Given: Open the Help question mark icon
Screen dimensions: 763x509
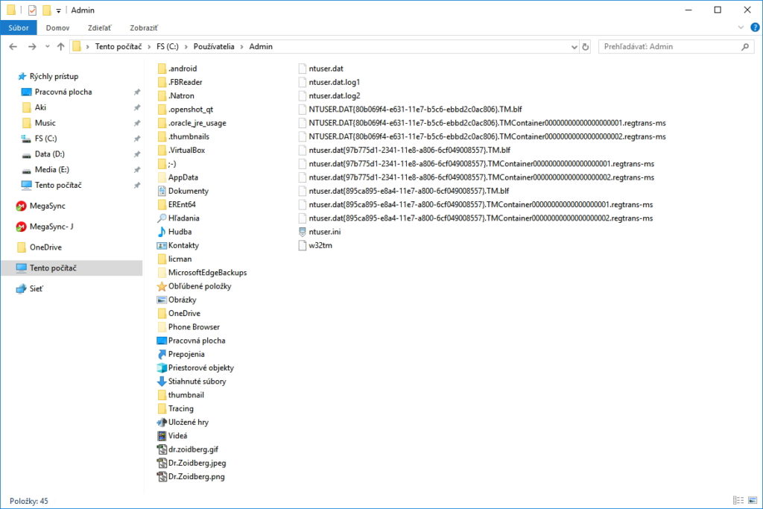Looking at the screenshot, I should coord(755,28).
